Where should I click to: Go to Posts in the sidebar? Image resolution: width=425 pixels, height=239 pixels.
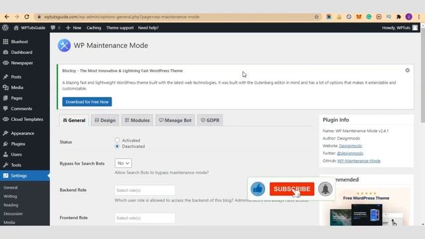[x=25, y=77]
